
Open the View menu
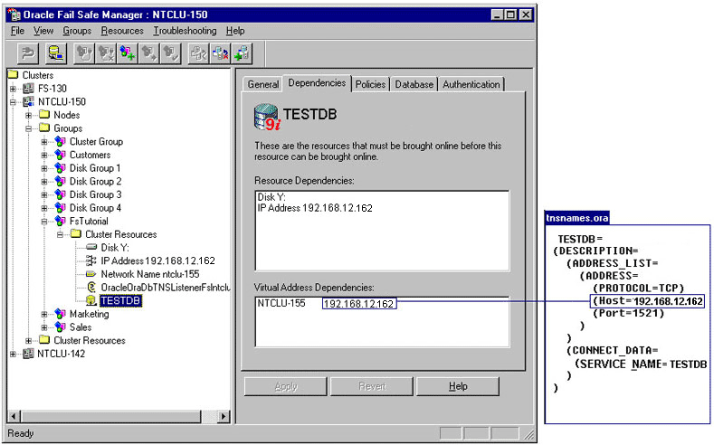[43, 31]
